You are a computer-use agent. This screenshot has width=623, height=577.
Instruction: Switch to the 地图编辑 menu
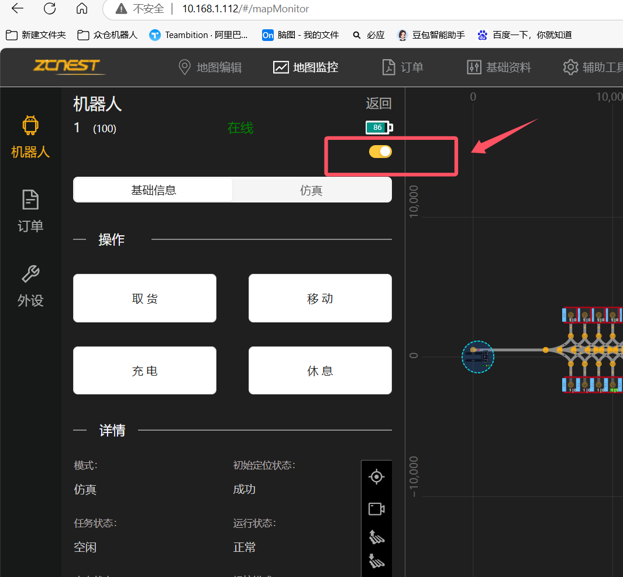click(210, 67)
